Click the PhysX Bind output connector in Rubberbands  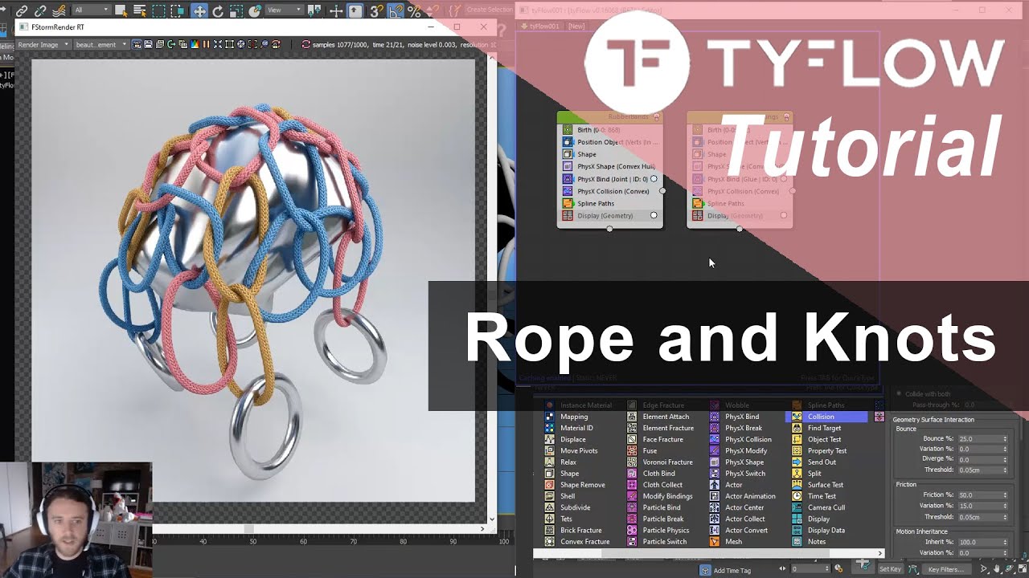654,179
